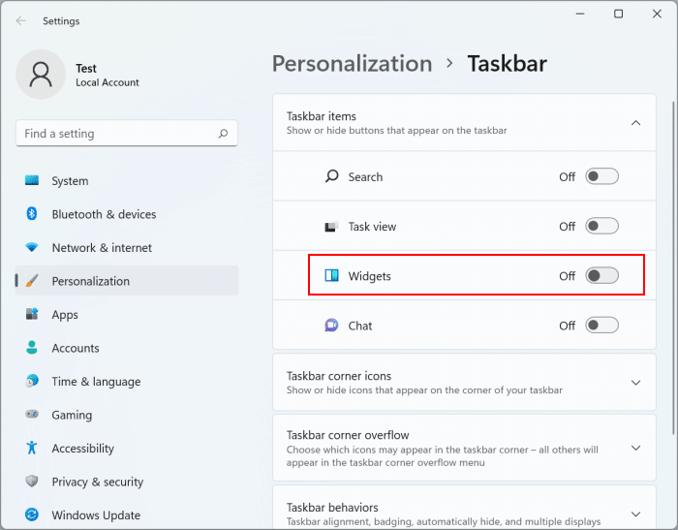678x530 pixels.
Task: Click the Accessibility figure icon
Action: [32, 449]
